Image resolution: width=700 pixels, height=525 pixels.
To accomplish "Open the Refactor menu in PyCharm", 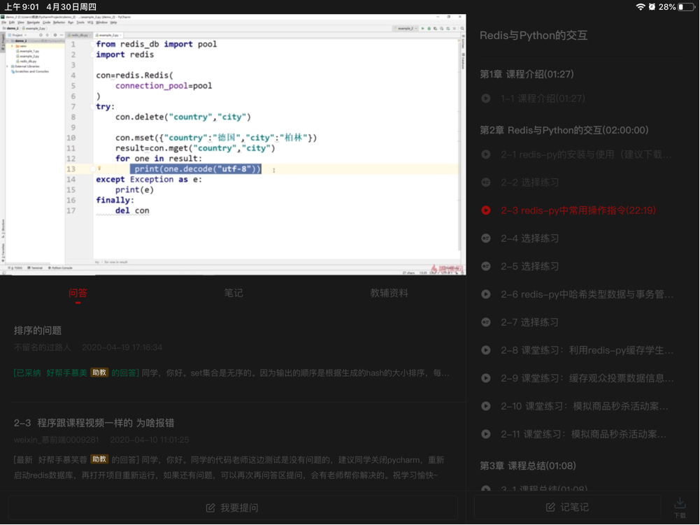I will tap(59, 22).
